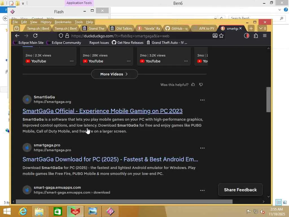The height and width of the screenshot is (217, 289).
Task: Open options dots for smartgaga.pro result
Action: [x=202, y=148]
